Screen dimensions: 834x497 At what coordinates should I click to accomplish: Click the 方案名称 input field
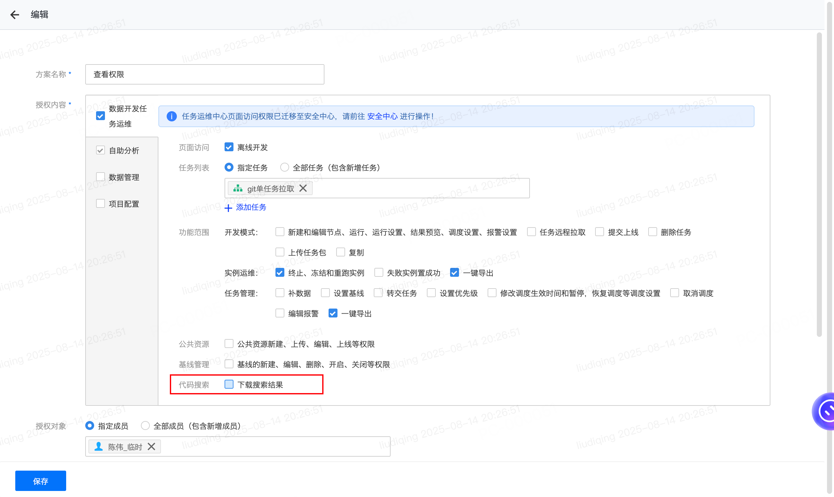click(x=205, y=74)
